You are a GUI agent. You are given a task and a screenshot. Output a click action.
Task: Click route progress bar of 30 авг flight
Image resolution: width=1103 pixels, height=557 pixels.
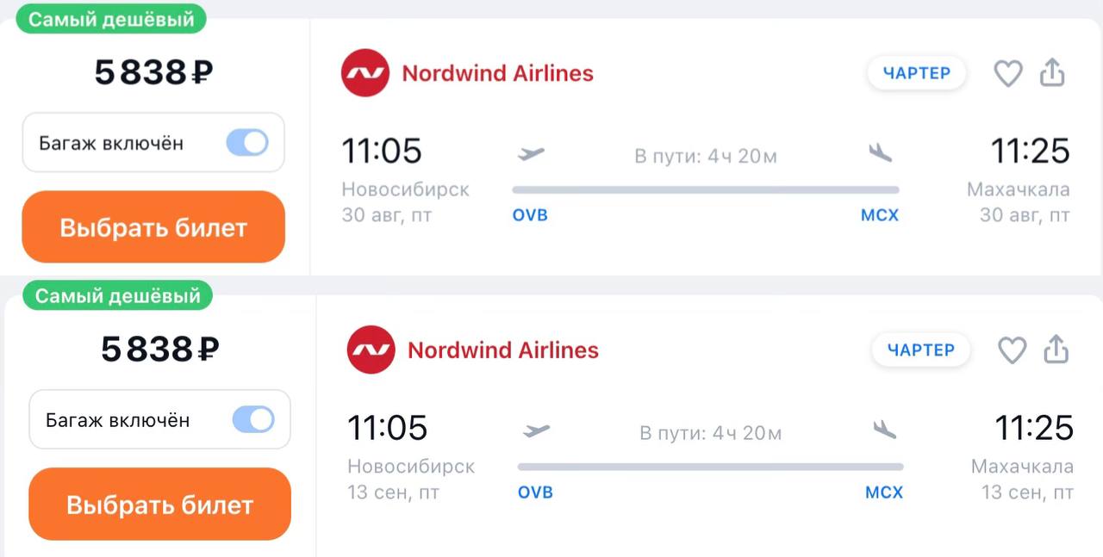coord(705,189)
